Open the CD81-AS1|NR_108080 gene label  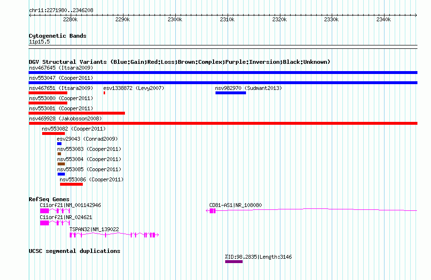click(x=235, y=206)
